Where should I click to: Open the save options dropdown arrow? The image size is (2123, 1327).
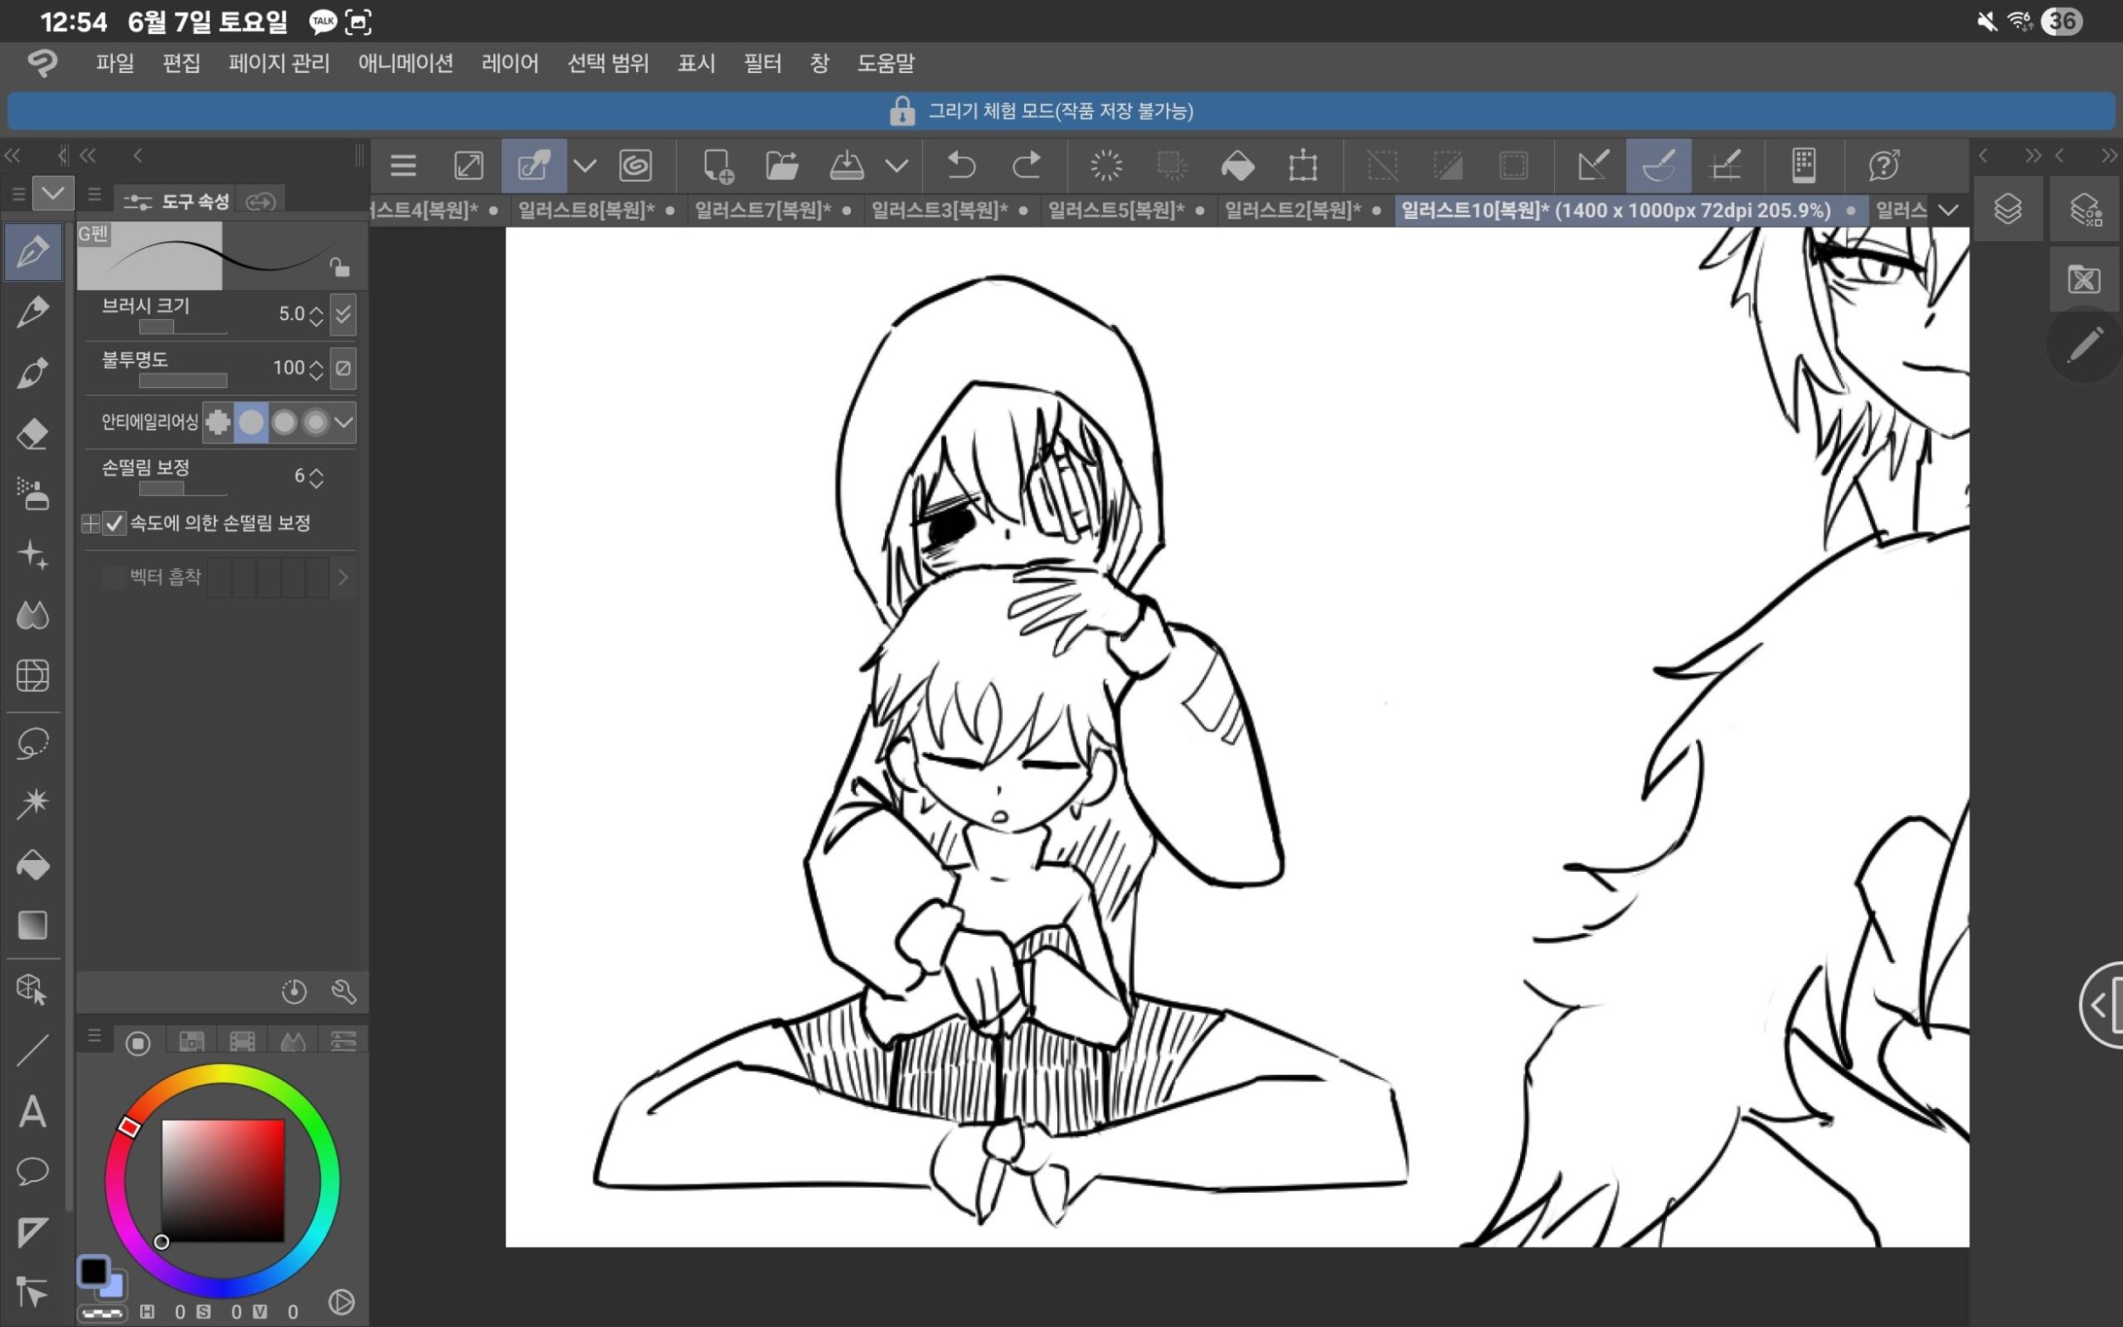pos(896,165)
